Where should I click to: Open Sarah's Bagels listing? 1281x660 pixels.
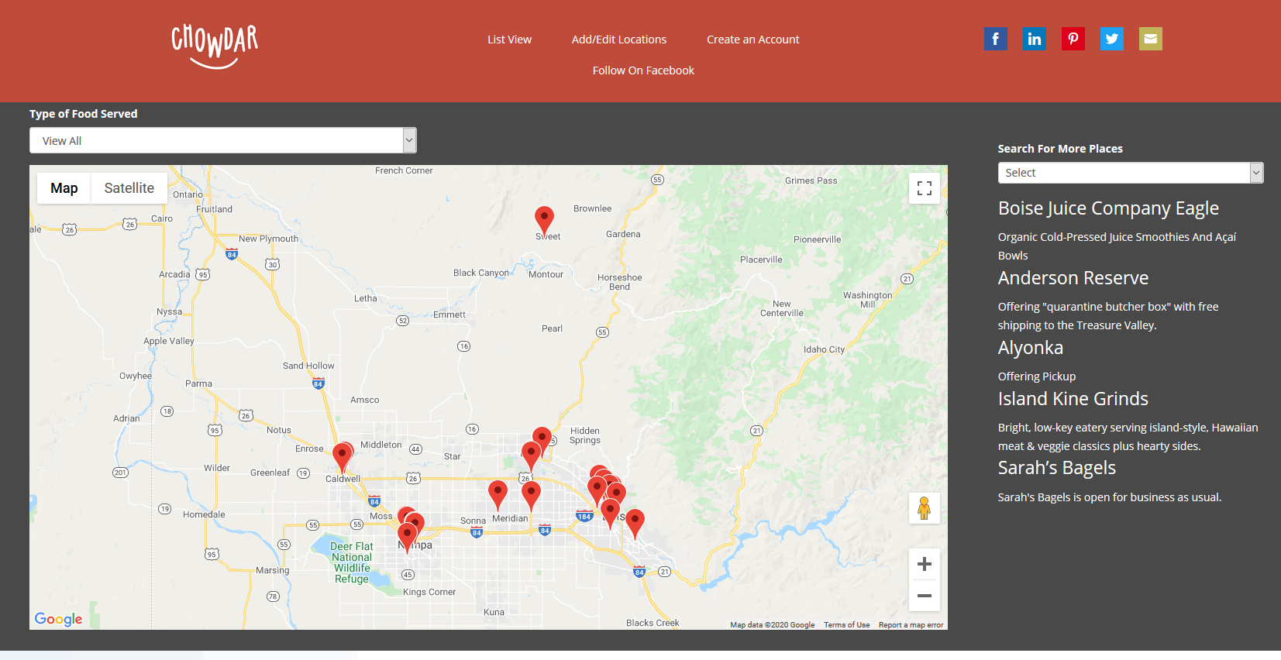coord(1057,468)
